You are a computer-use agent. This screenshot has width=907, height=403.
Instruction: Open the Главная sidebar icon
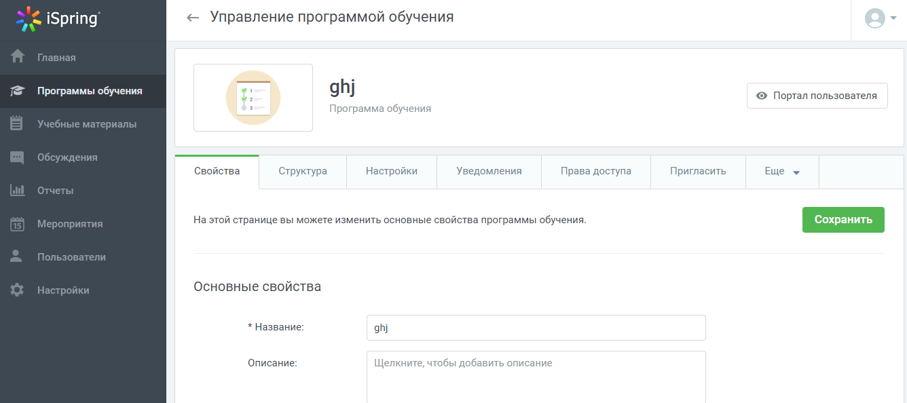pyautogui.click(x=18, y=57)
